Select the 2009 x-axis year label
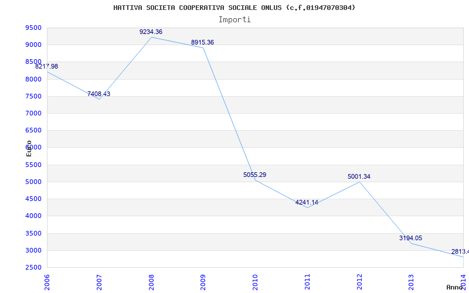Screen dimensions: 469x293 pyautogui.click(x=203, y=282)
